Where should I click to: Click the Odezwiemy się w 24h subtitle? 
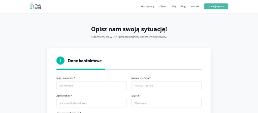tap(129, 37)
